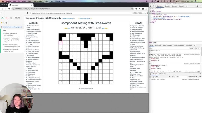The width and height of the screenshot is (202, 113).
Task: Expand margin shorthand property
Action: [157, 59]
